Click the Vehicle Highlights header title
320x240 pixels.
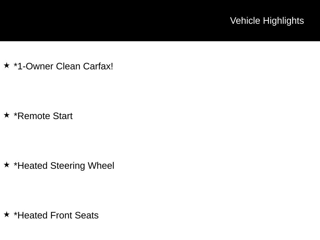[267, 21]
